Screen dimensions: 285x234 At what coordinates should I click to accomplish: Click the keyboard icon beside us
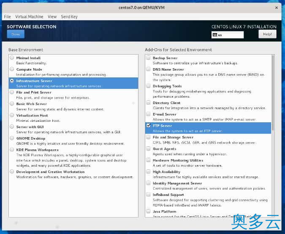(x=215, y=35)
